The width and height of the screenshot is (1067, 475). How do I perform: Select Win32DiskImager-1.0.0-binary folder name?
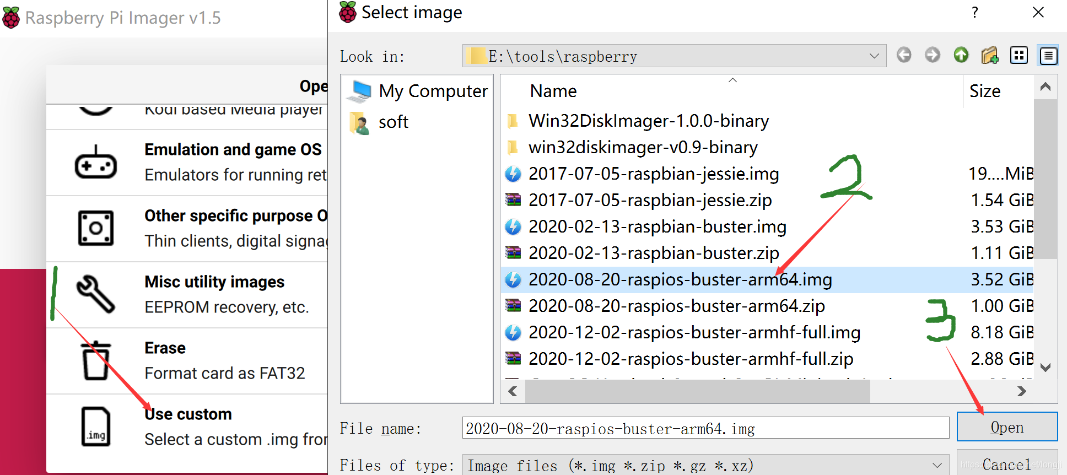click(x=649, y=121)
